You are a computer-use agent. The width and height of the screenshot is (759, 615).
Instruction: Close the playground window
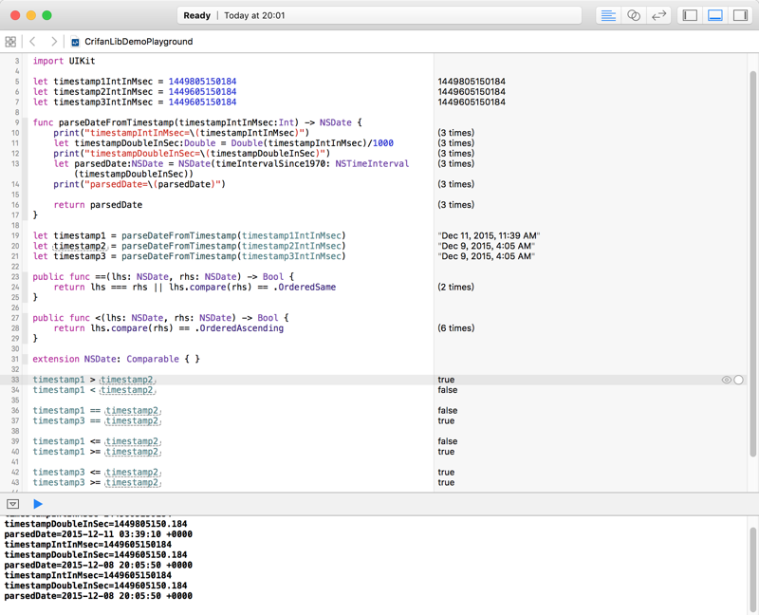click(x=15, y=15)
